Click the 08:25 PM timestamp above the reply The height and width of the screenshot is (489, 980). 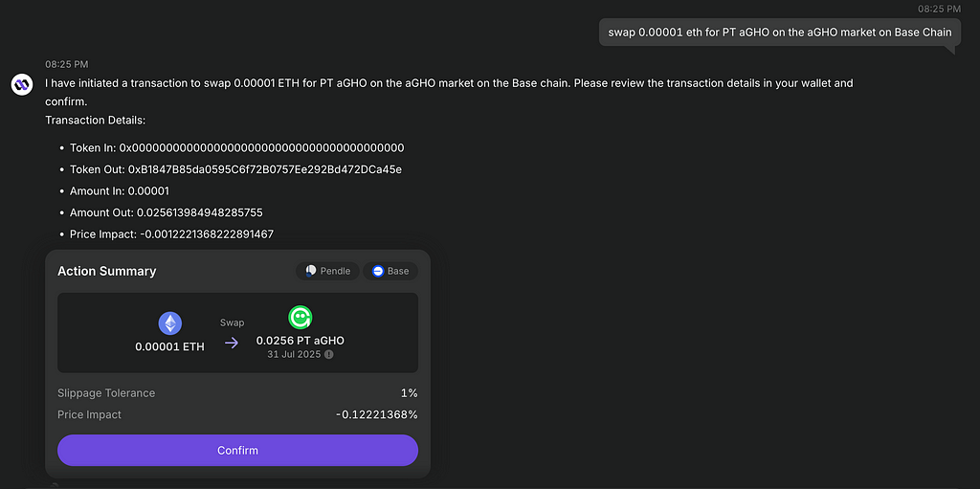pyautogui.click(x=67, y=64)
